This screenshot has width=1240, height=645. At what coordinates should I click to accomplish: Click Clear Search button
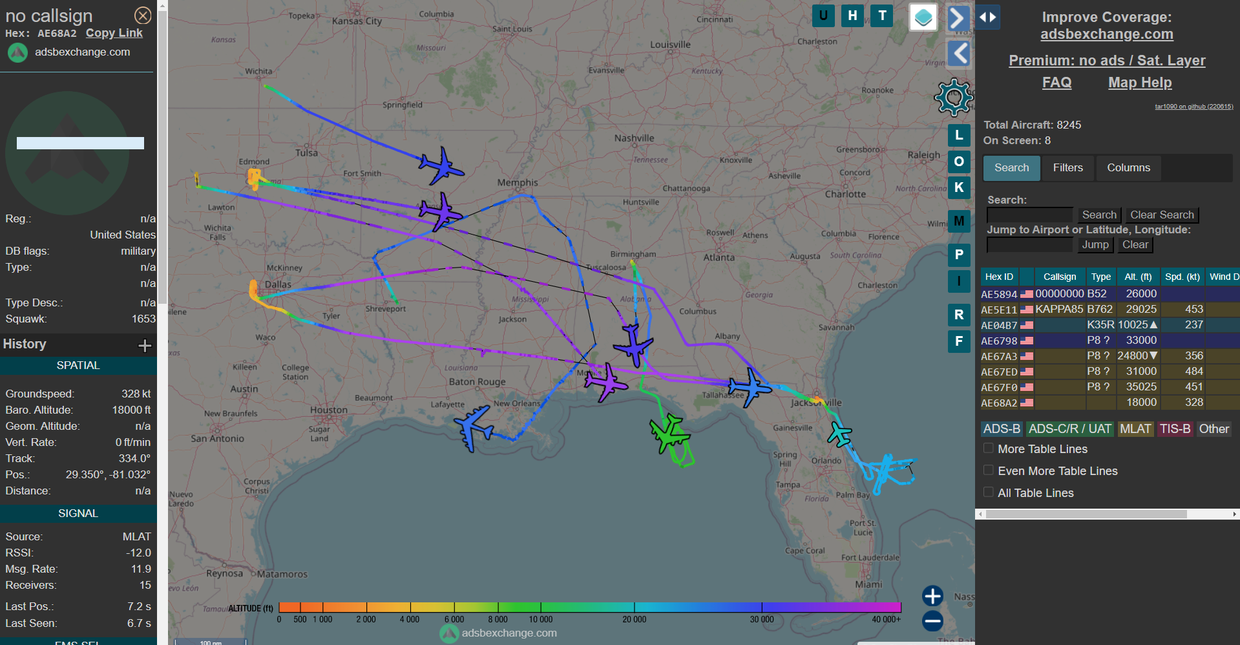1162,215
